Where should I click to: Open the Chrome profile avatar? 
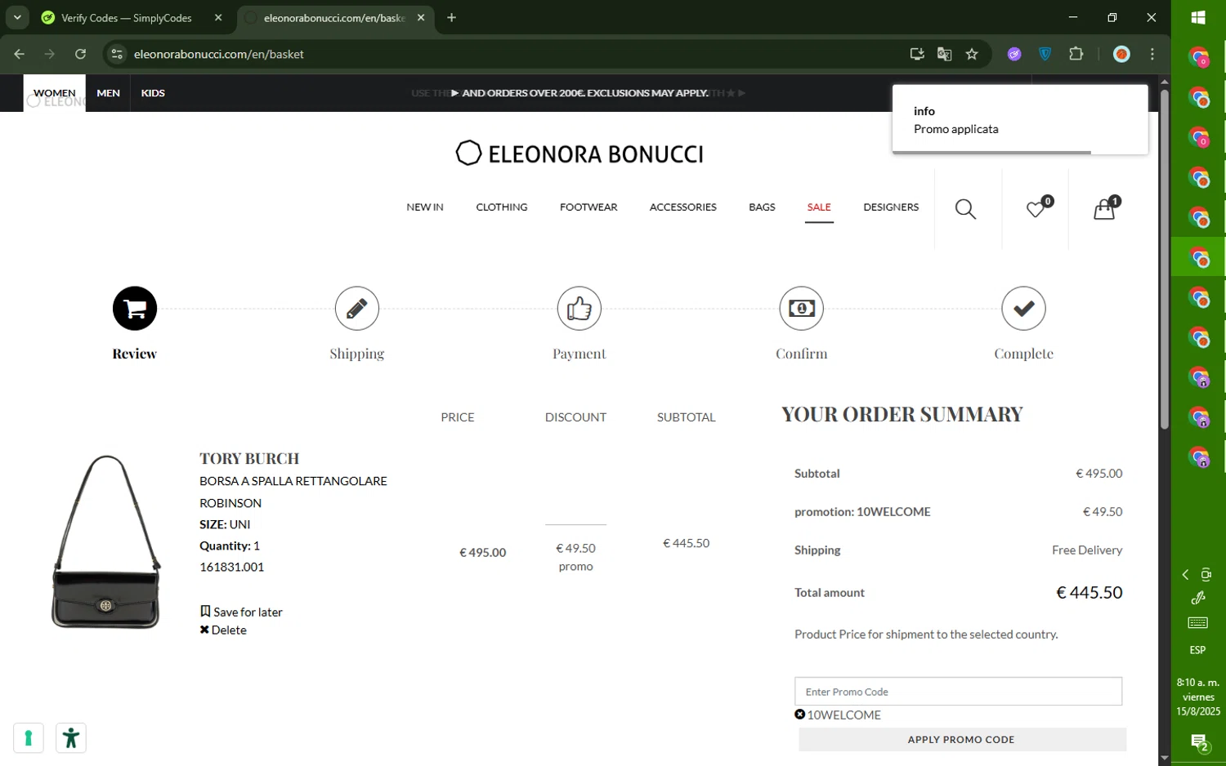(1121, 54)
